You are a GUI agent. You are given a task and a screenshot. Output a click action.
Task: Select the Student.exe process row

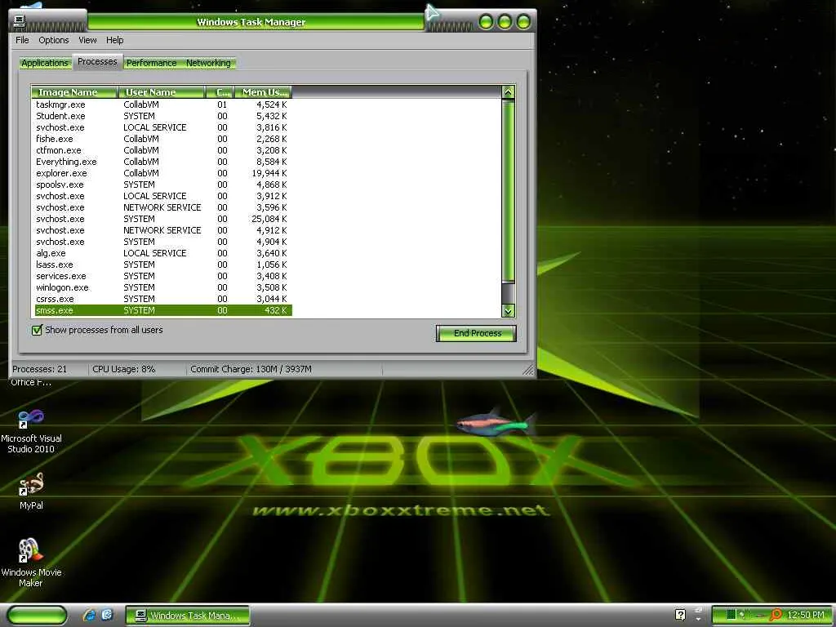coord(162,116)
